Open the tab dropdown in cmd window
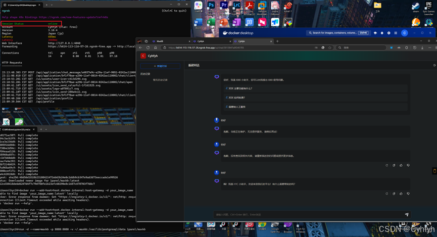 coord(46,129)
